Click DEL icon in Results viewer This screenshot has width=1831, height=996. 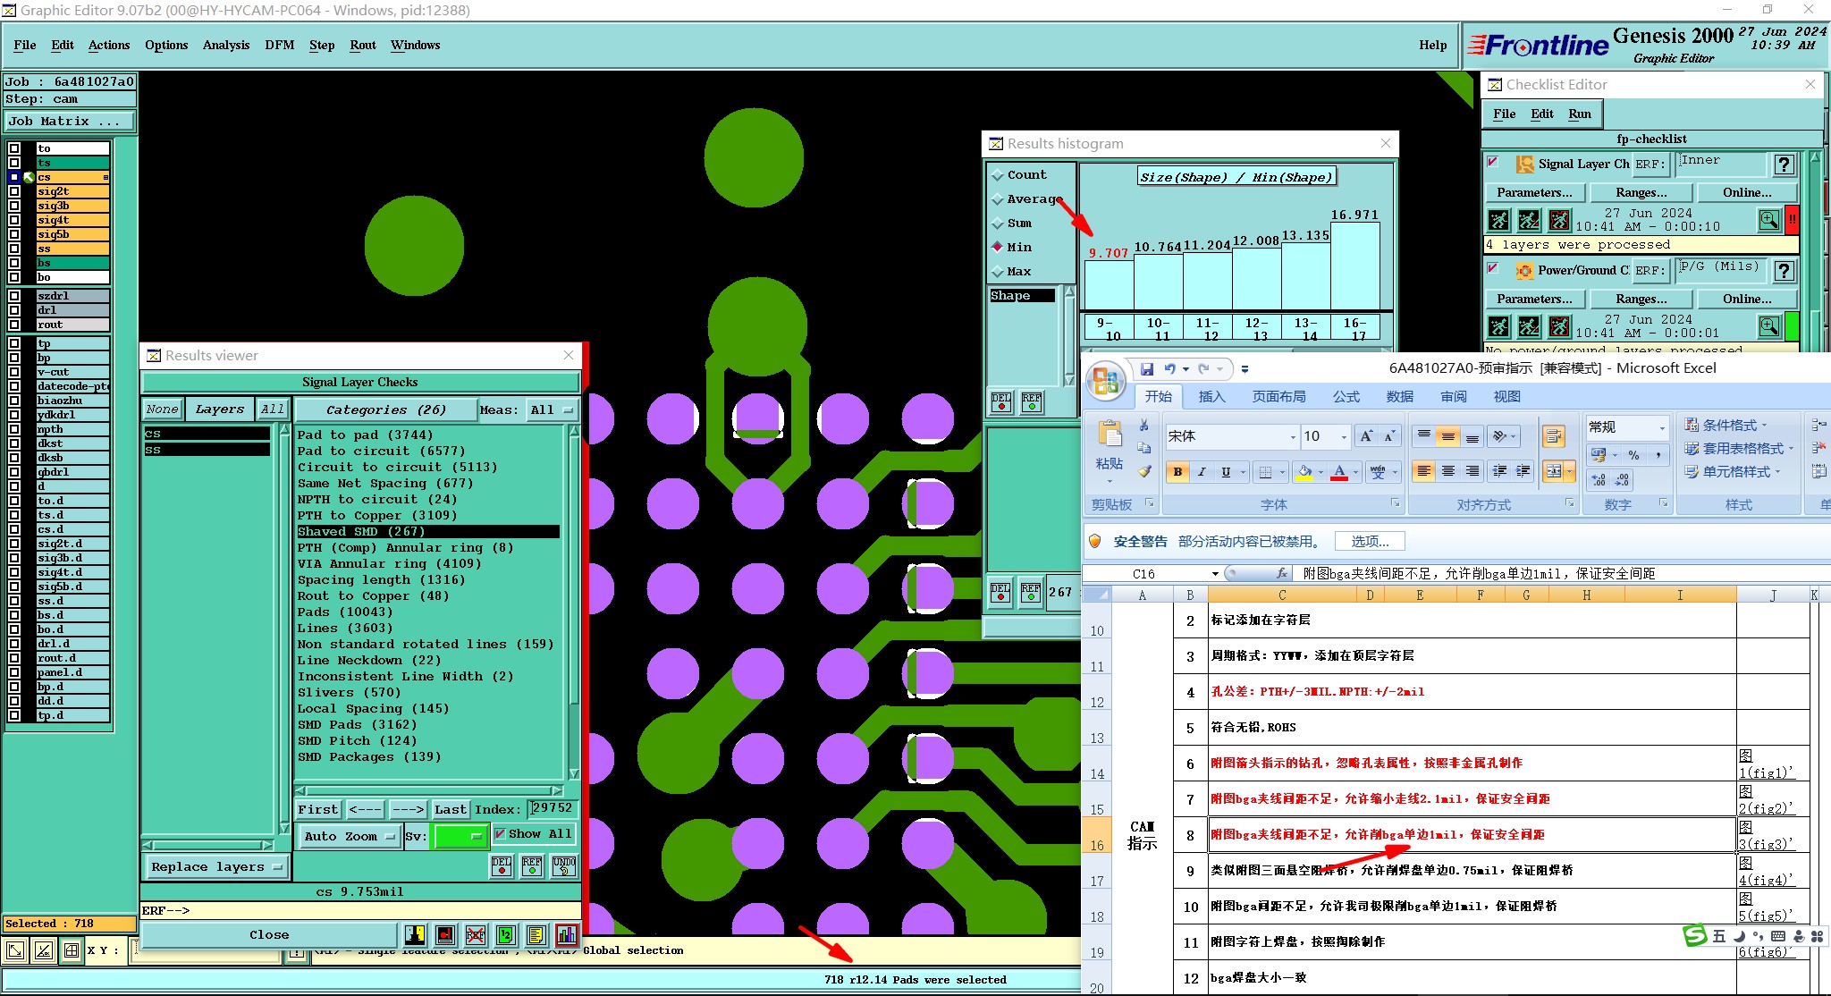click(502, 865)
